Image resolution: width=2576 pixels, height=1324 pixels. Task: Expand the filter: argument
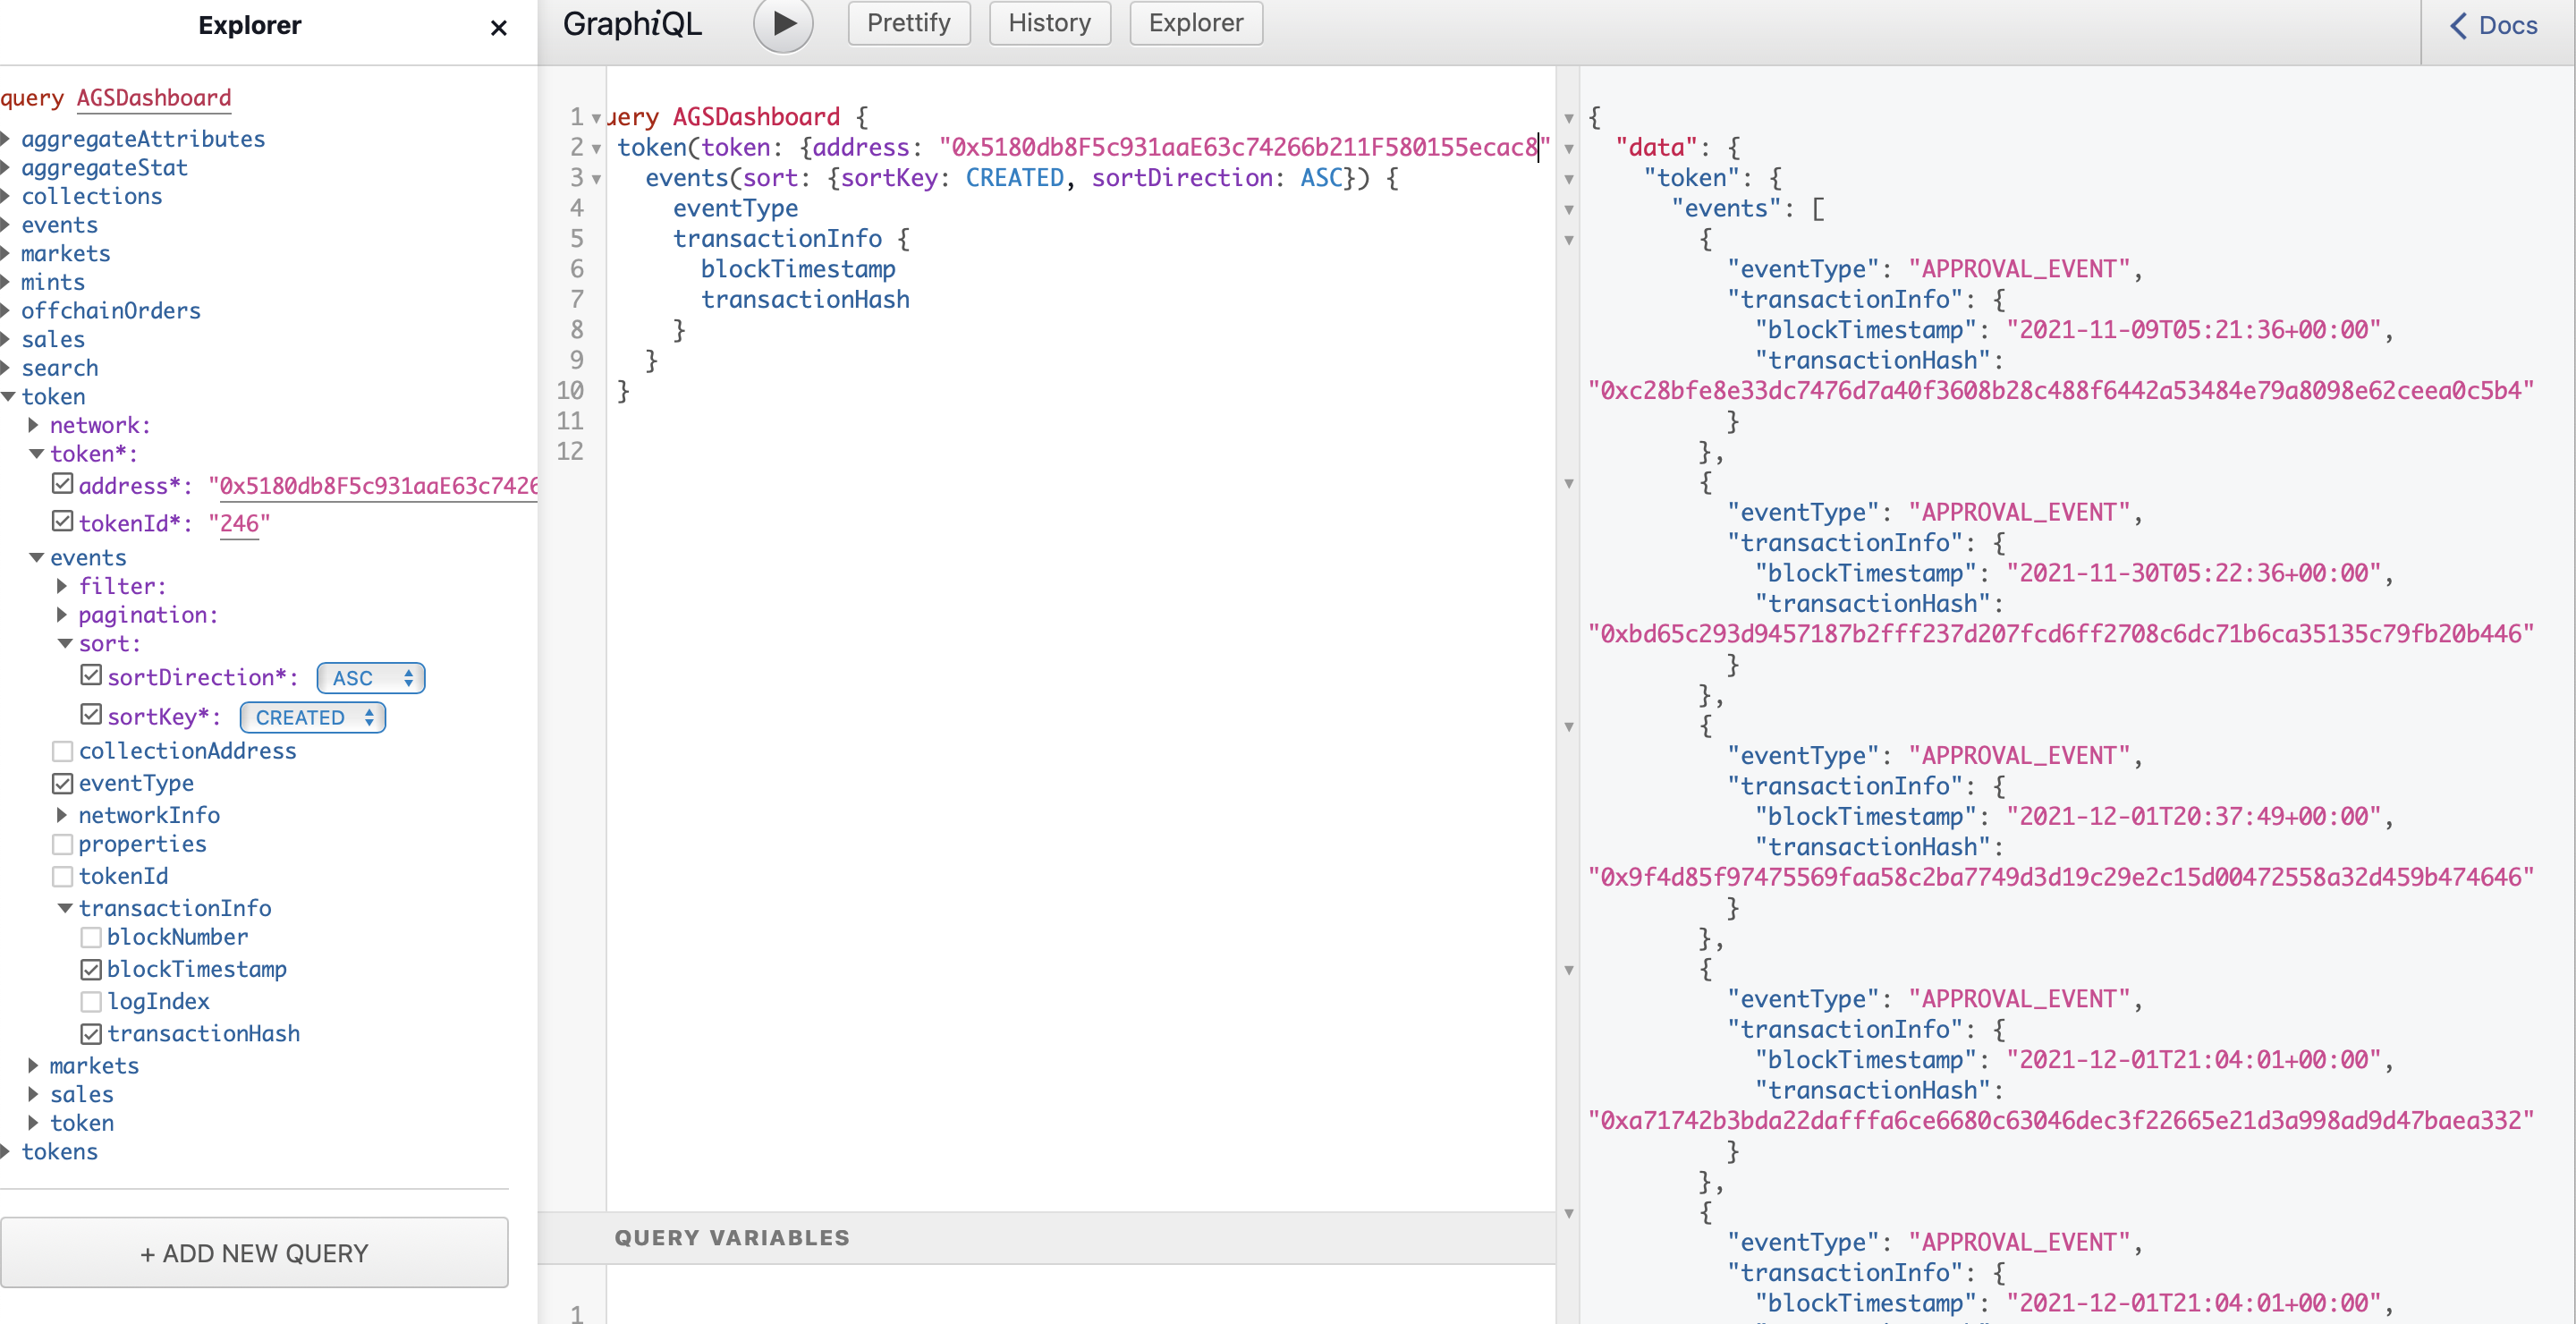click(x=62, y=586)
